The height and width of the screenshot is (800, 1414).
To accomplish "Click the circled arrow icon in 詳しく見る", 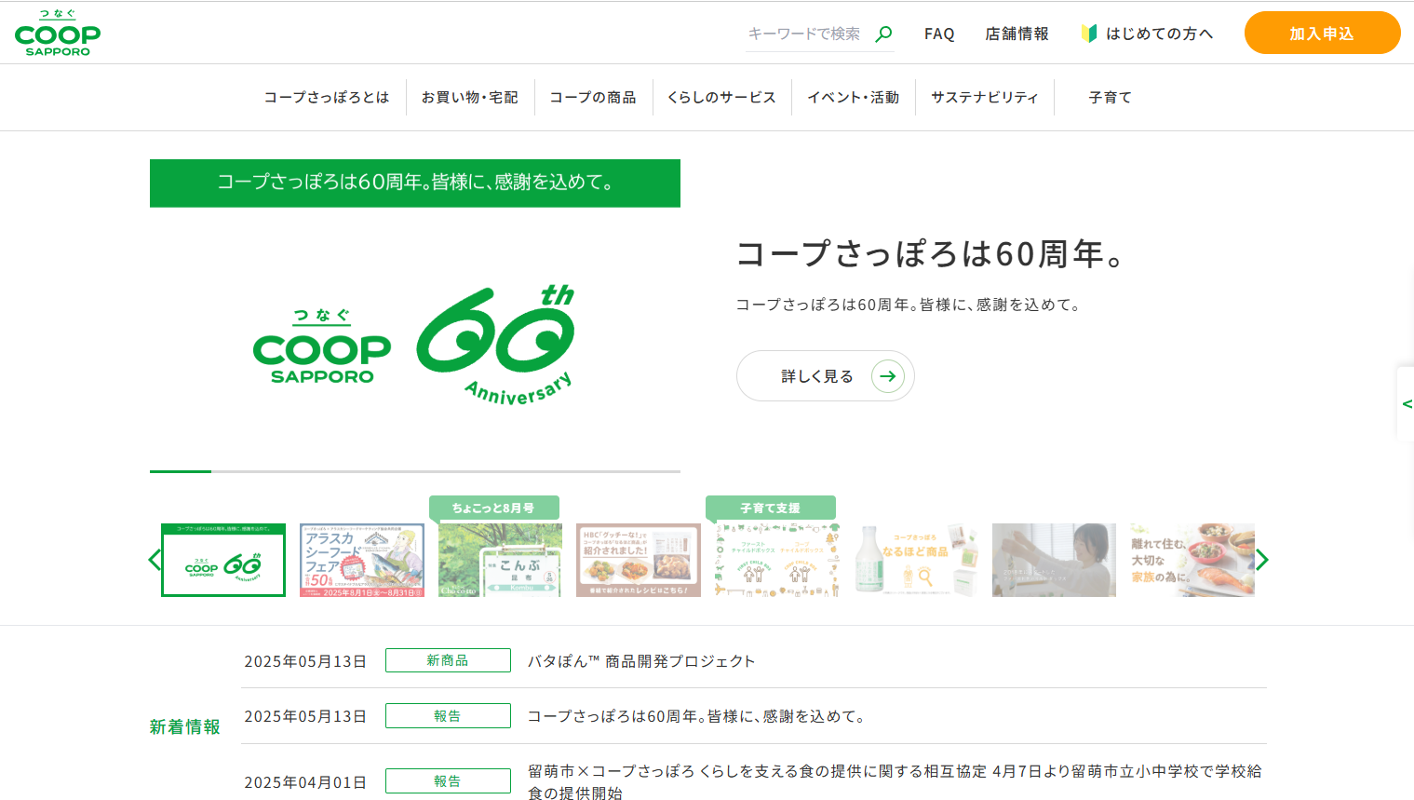I will coord(888,376).
